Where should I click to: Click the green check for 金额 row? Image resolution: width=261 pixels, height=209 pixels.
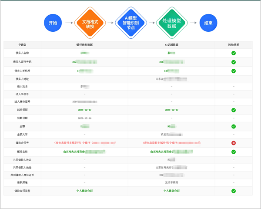[234, 126]
